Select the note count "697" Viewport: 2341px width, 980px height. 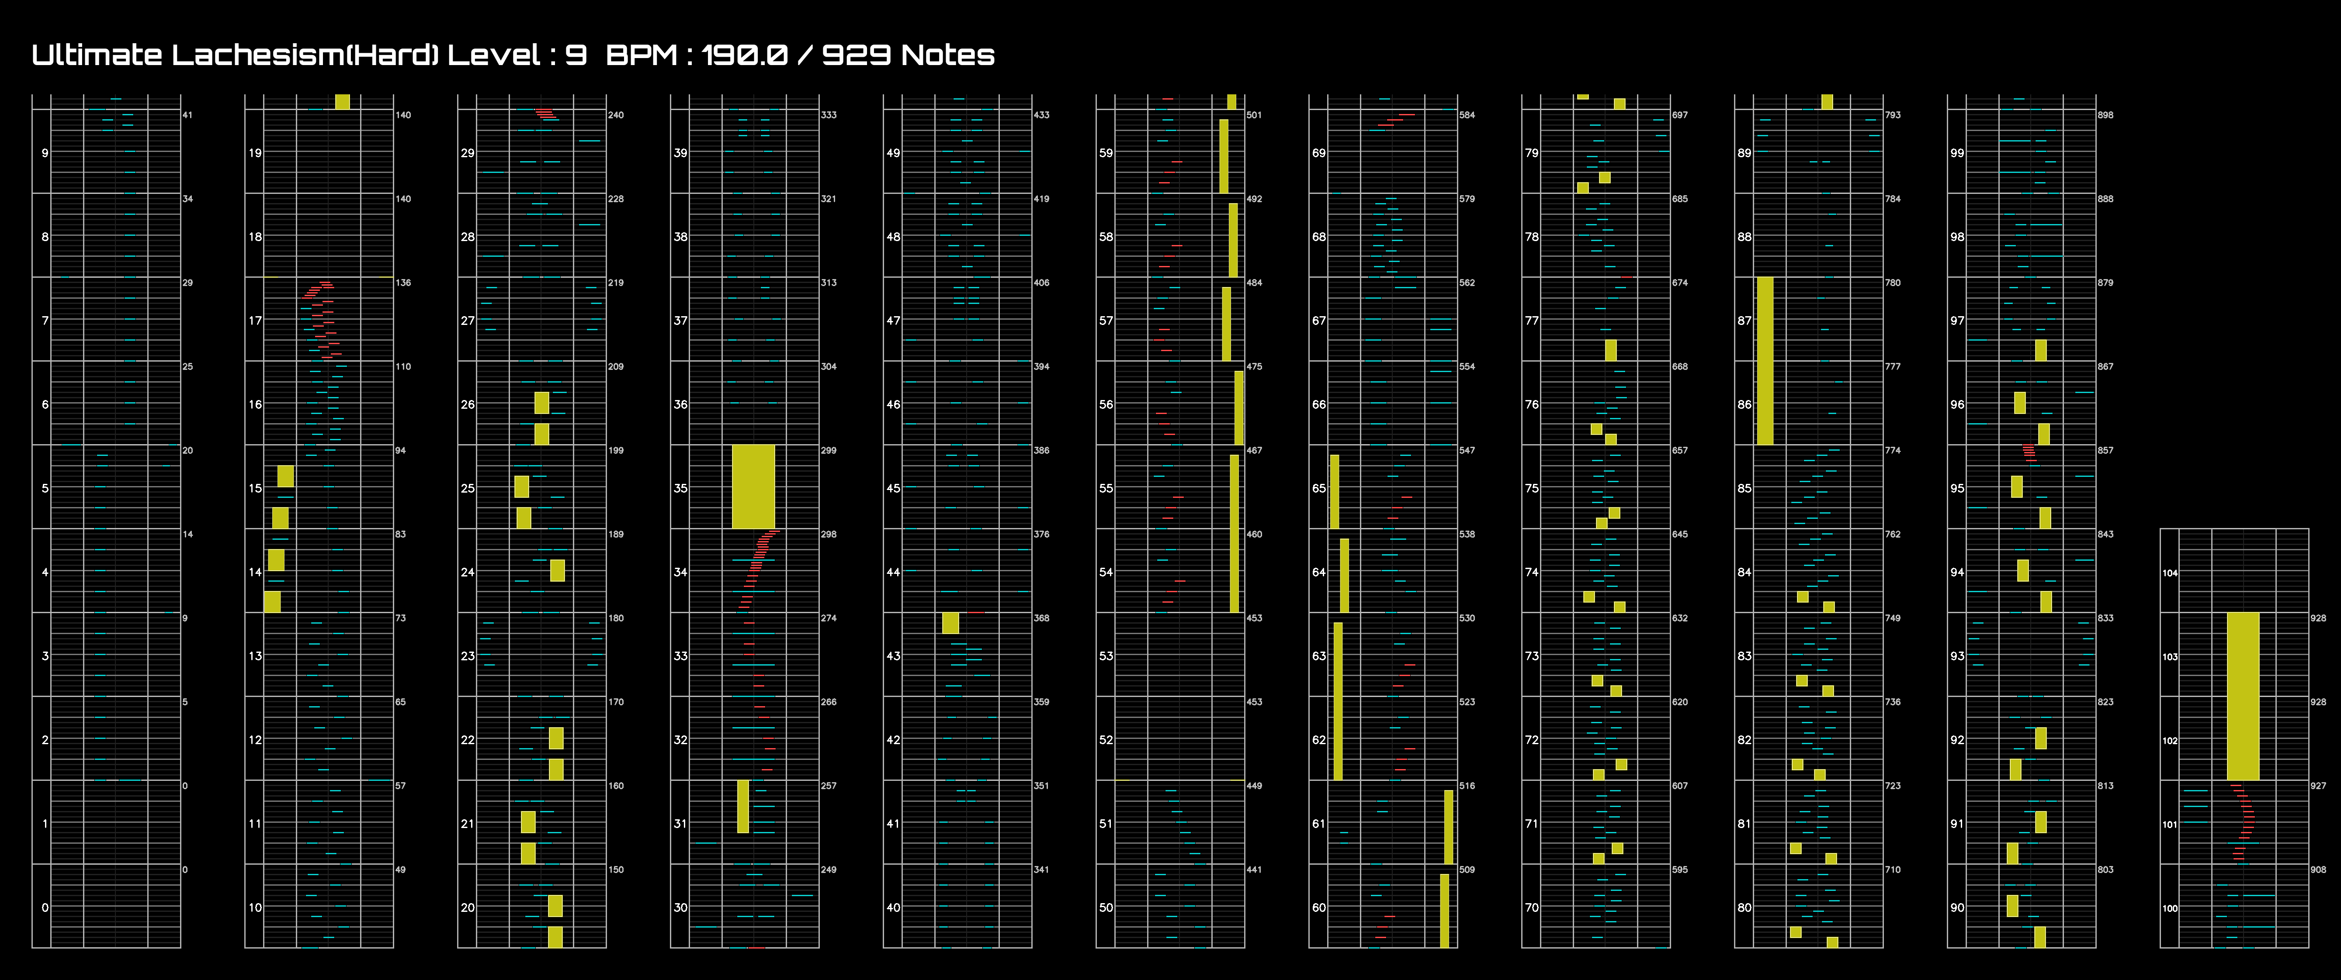pos(1679,115)
